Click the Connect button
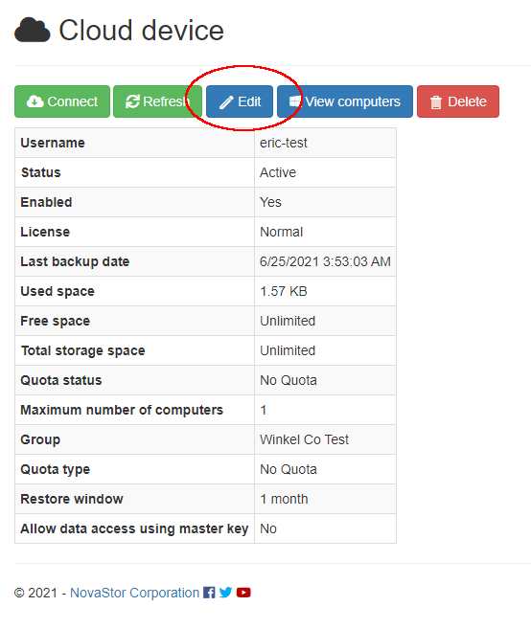This screenshot has height=629, width=531. 62,101
